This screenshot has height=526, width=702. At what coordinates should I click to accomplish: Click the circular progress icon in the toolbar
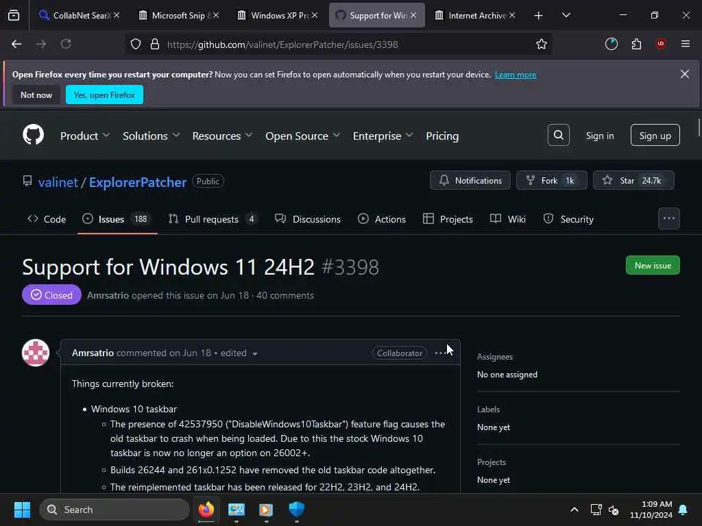[611, 44]
